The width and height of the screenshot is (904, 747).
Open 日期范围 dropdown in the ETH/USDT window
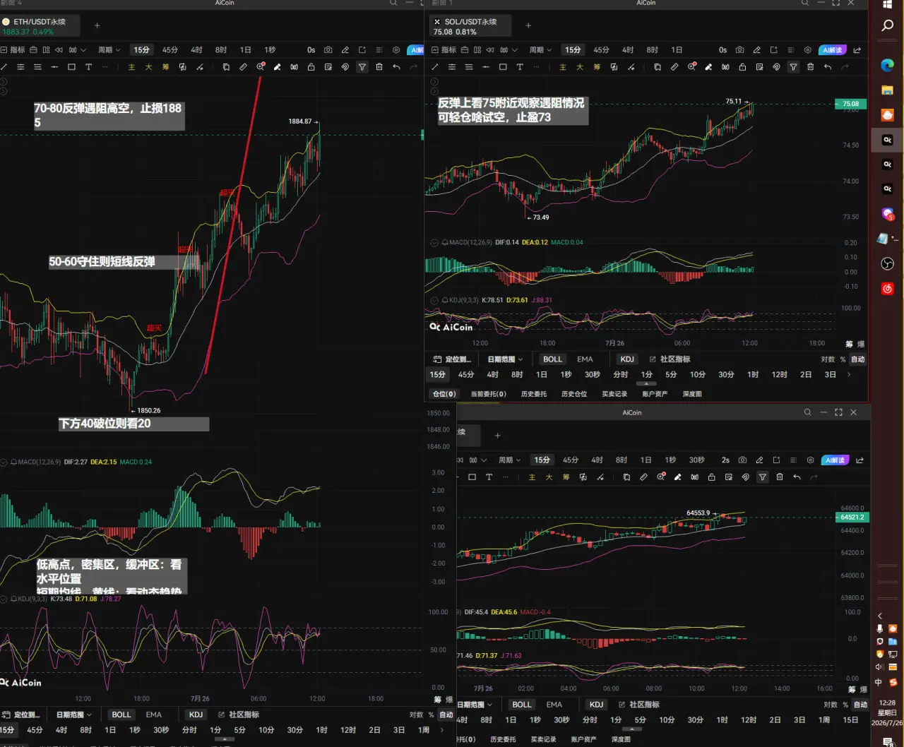pyautogui.click(x=73, y=715)
